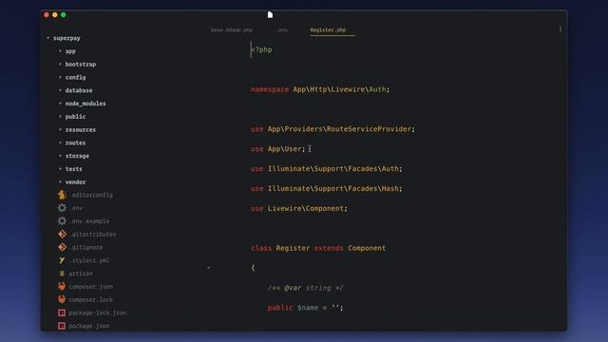Click the npm icon beside package-lock.json

click(x=62, y=313)
